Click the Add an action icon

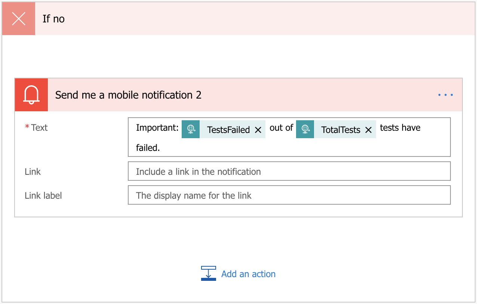pos(209,273)
